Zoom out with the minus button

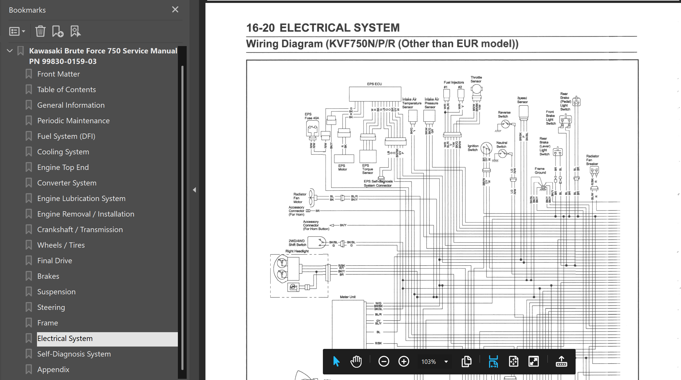[x=384, y=362]
